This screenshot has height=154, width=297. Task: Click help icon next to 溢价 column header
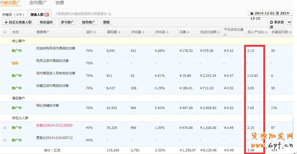pos(95,32)
